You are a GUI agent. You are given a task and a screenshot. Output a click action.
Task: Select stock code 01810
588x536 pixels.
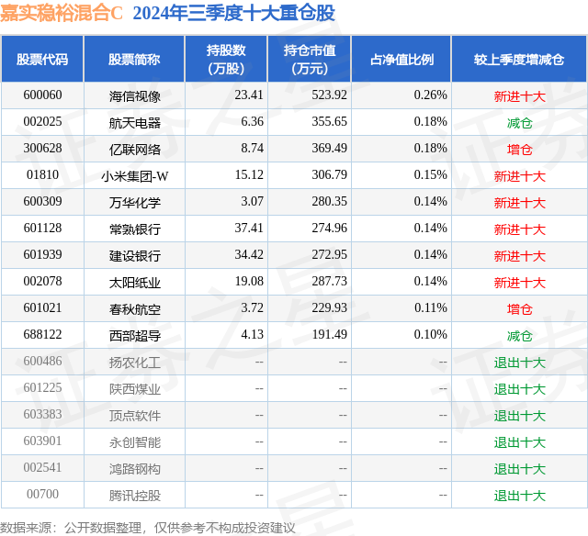42,175
